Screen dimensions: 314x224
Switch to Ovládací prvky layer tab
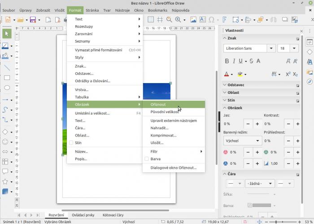[83, 215]
